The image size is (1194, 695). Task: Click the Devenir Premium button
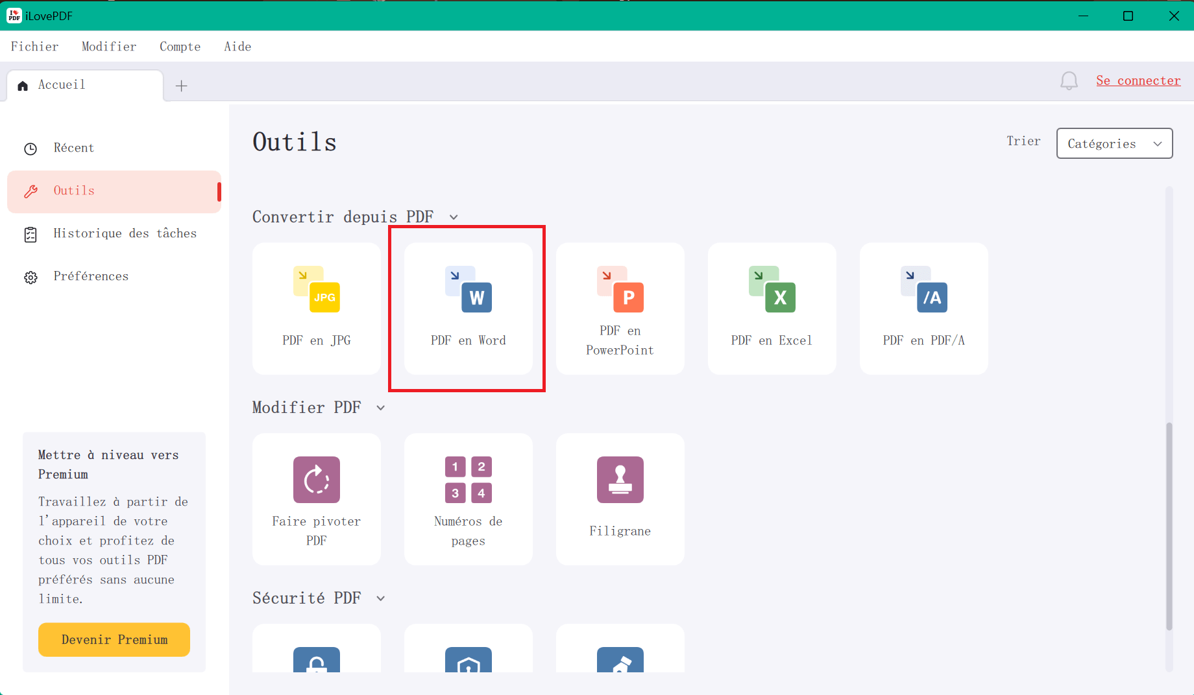coord(114,640)
